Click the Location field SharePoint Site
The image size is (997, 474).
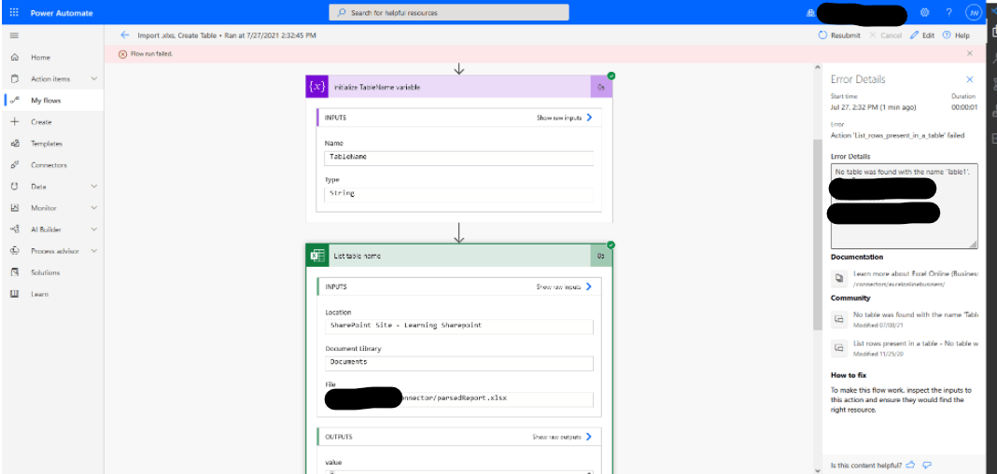458,327
